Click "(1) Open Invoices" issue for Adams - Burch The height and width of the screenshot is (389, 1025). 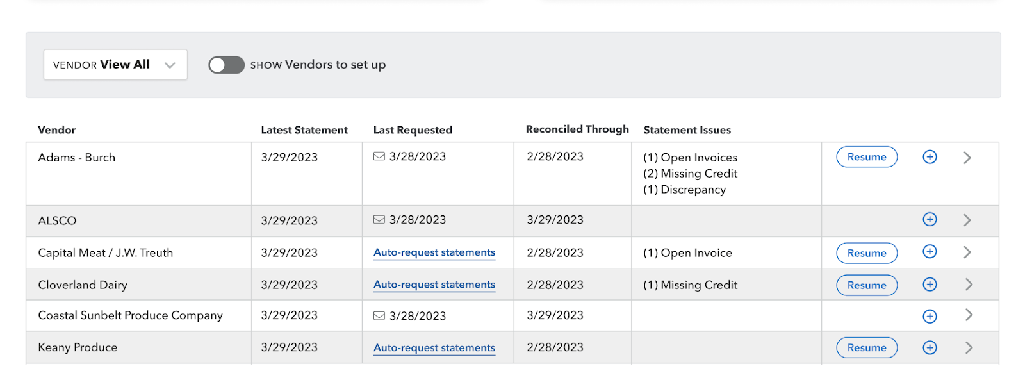691,158
